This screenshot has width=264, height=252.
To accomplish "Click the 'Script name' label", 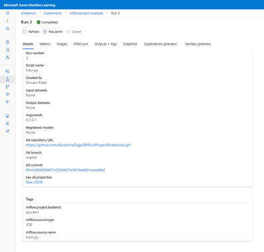I will coord(35,65).
